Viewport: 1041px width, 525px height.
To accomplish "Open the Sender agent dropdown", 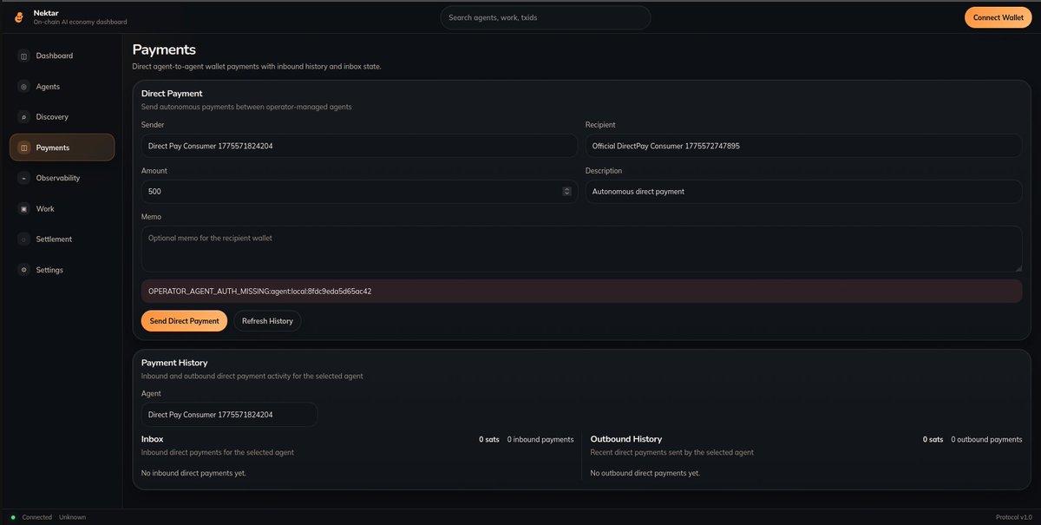I will [358, 146].
